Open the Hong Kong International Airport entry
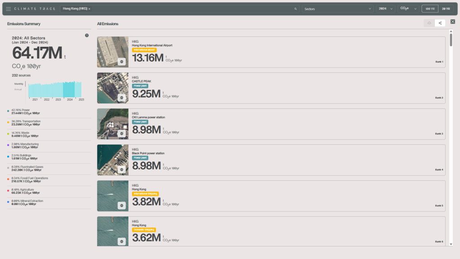 coord(271,52)
